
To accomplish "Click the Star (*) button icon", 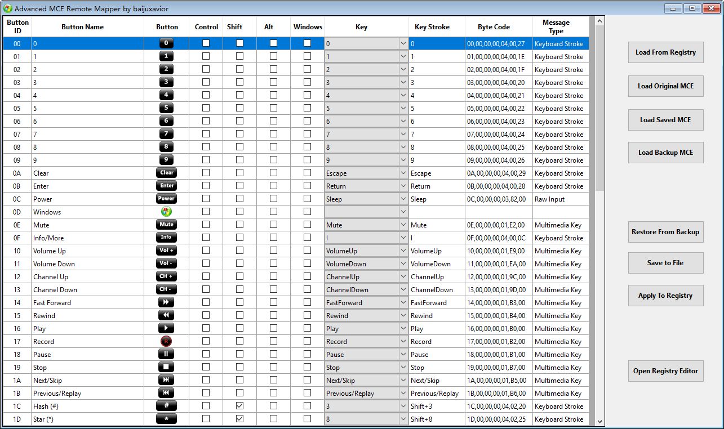I will (166, 419).
